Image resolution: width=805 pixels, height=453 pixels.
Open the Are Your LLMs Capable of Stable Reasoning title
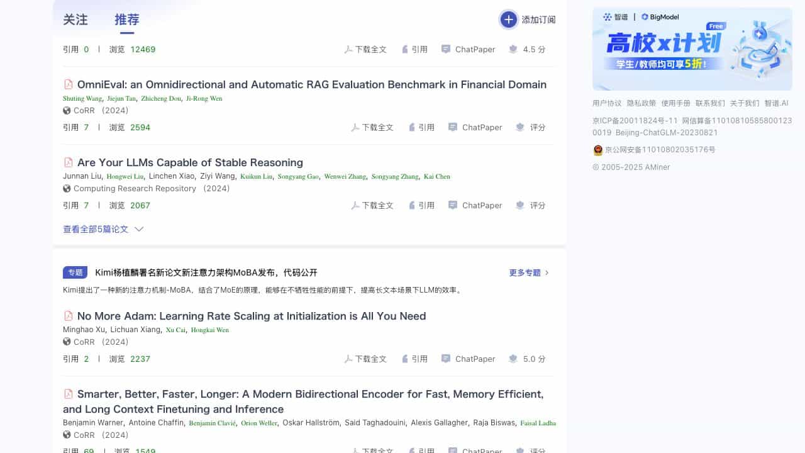click(x=190, y=162)
